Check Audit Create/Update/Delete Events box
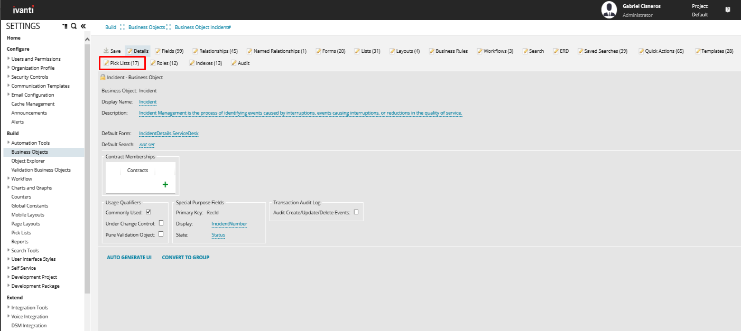 (x=356, y=212)
